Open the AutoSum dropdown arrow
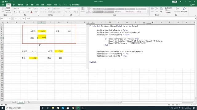This screenshot has width=197, height=110. pos(174,8)
